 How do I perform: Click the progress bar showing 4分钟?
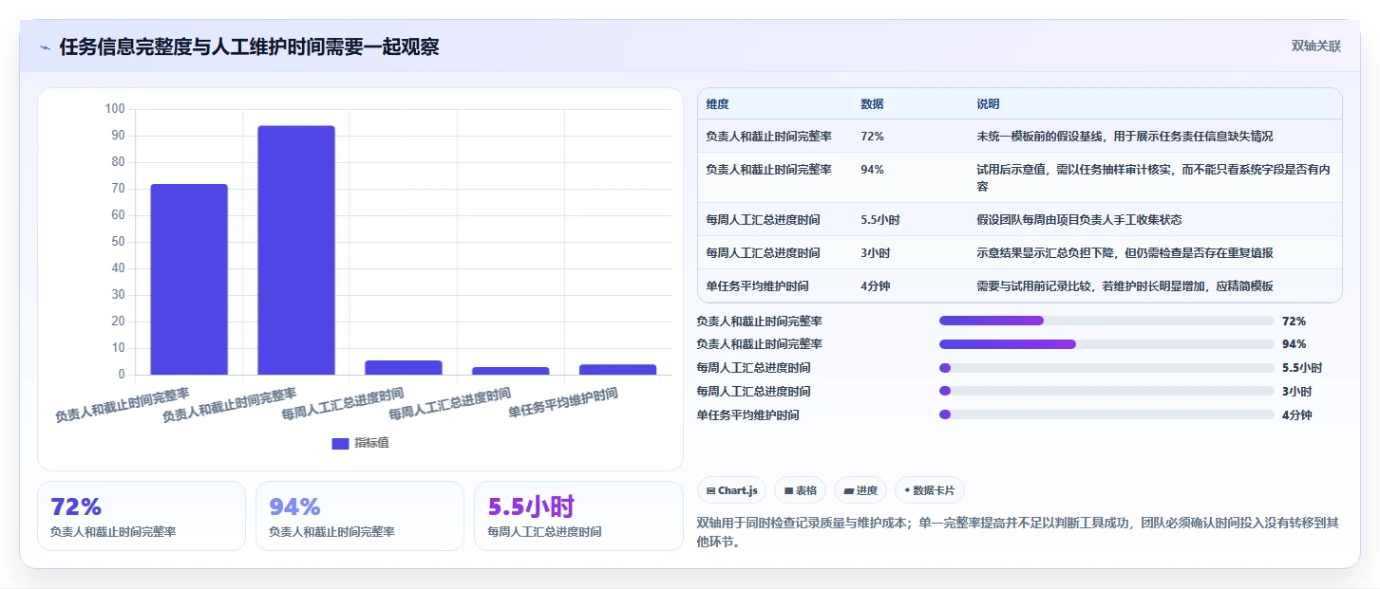click(1106, 414)
